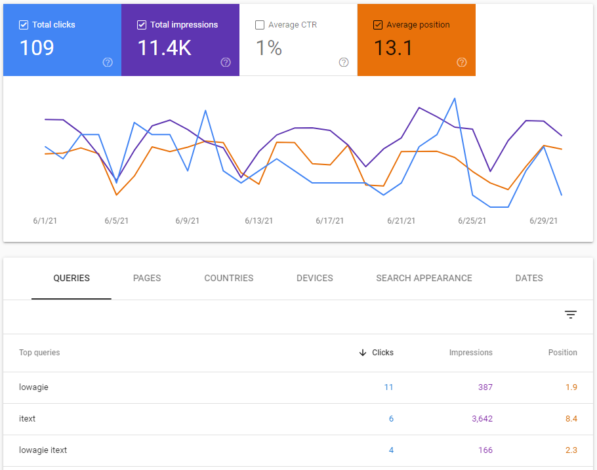
Task: Click the 6/9/21 chart date label
Action: tap(188, 221)
